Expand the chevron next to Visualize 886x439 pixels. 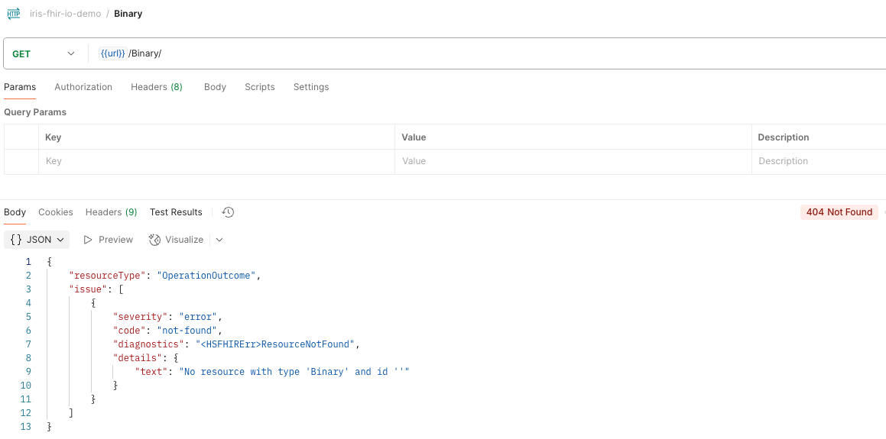pos(219,240)
